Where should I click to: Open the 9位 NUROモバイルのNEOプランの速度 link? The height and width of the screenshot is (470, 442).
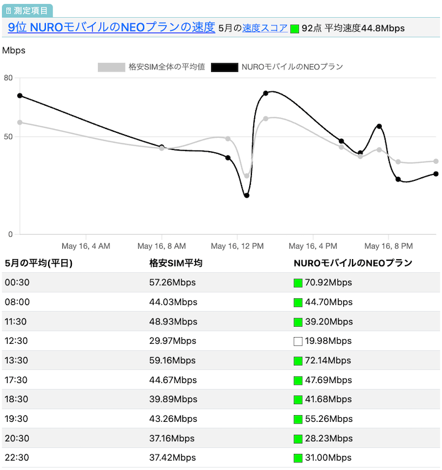(x=111, y=27)
